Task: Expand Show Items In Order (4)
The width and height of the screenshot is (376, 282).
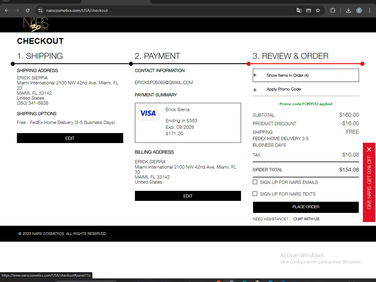Action: pos(306,75)
